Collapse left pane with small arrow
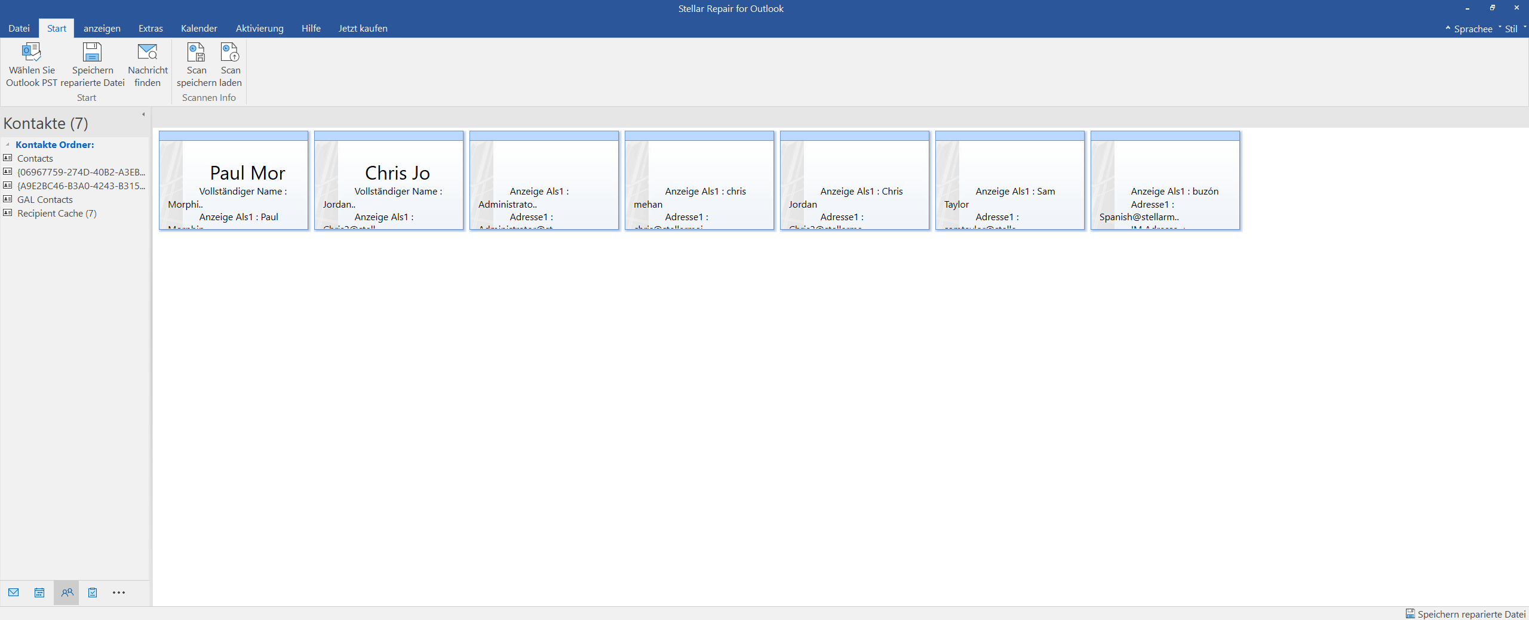 pos(143,114)
